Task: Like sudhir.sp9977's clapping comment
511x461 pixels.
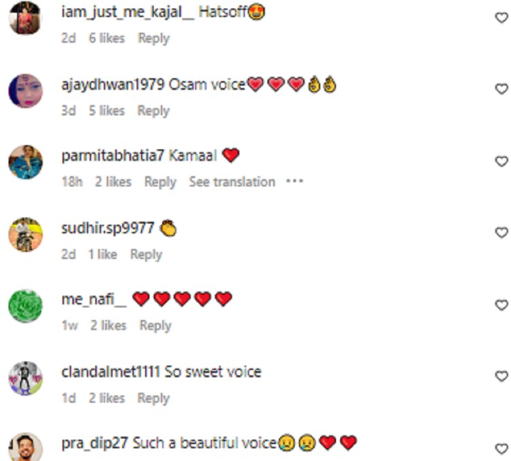Action: 501,232
